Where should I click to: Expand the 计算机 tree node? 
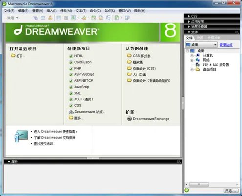click(192, 56)
